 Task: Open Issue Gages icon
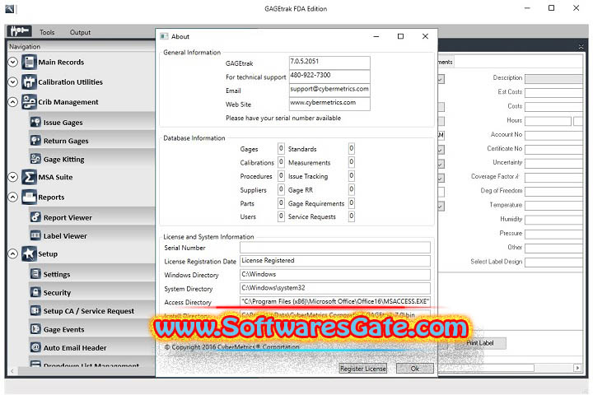(35, 122)
